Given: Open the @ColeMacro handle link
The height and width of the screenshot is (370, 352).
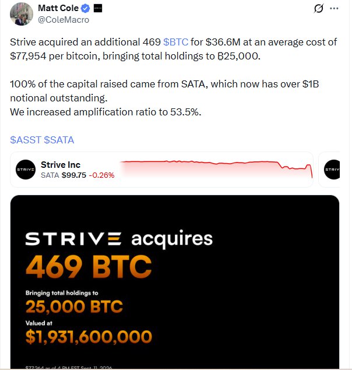Looking at the screenshot, I should click(x=64, y=20).
